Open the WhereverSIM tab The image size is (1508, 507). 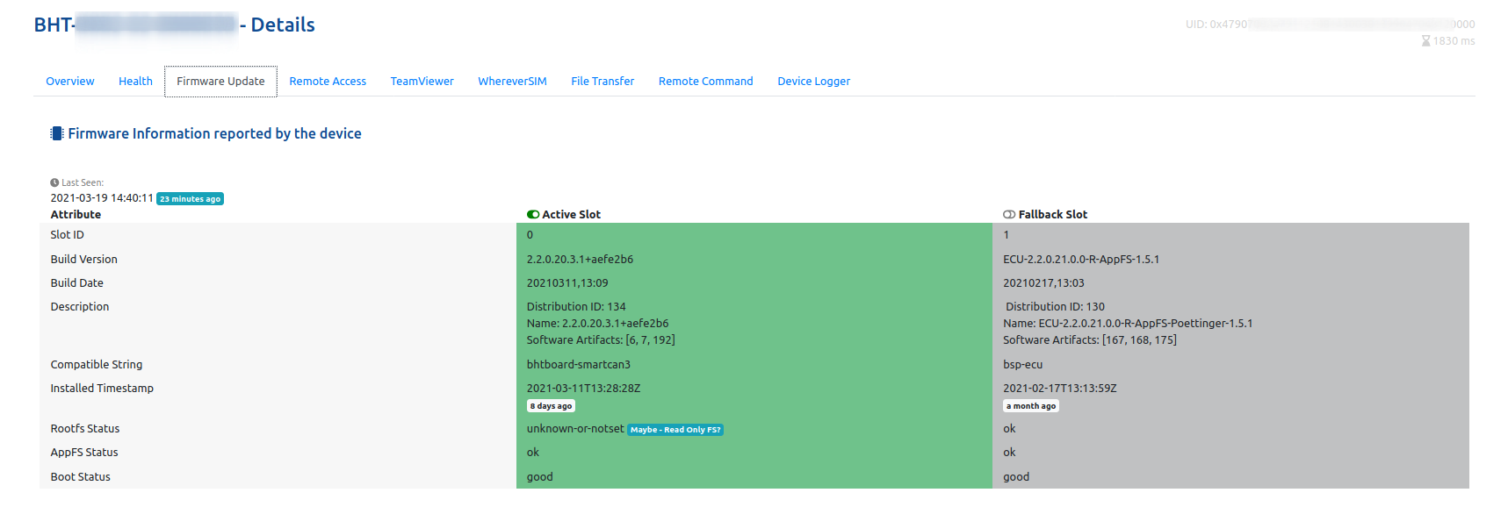click(x=512, y=82)
